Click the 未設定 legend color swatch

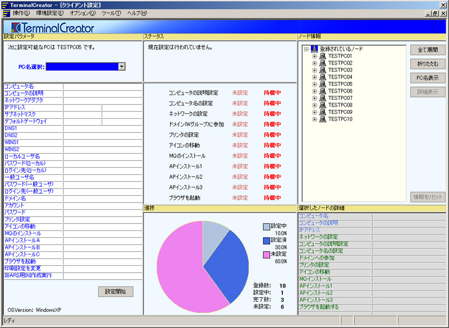[x=266, y=255]
